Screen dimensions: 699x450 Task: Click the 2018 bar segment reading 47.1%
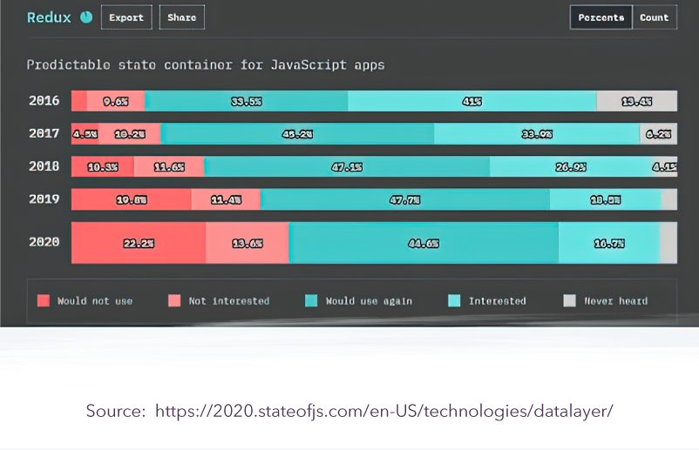[347, 166]
